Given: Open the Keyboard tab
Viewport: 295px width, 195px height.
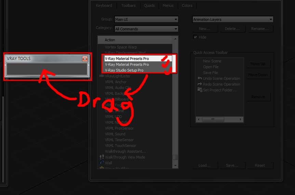Looking at the screenshot, I should 104,6.
